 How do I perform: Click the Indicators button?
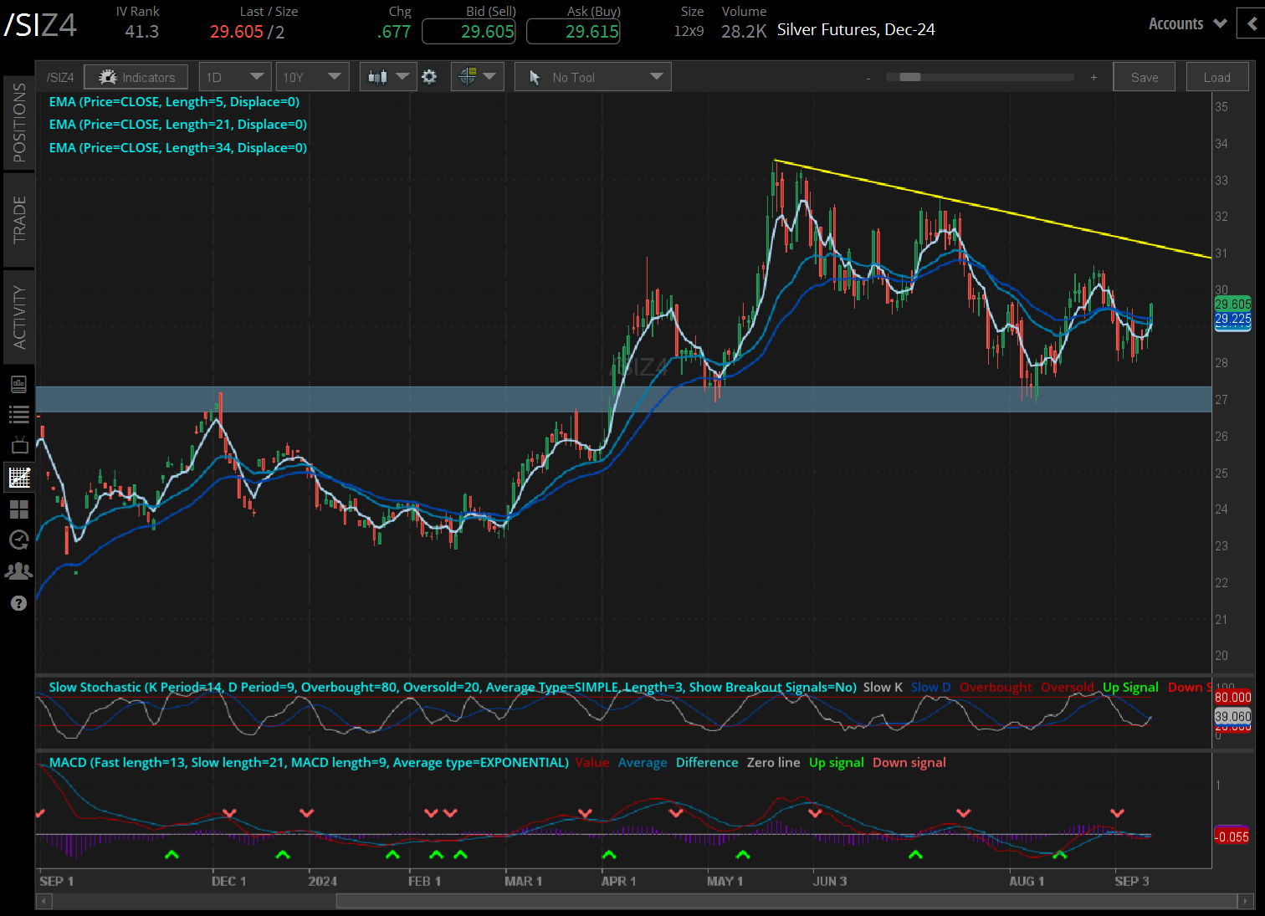click(x=136, y=77)
